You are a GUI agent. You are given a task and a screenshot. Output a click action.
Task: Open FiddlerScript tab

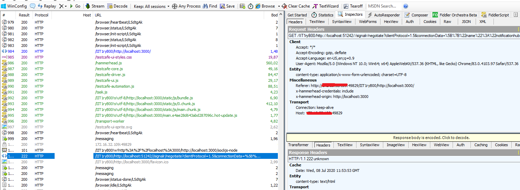tap(495, 15)
